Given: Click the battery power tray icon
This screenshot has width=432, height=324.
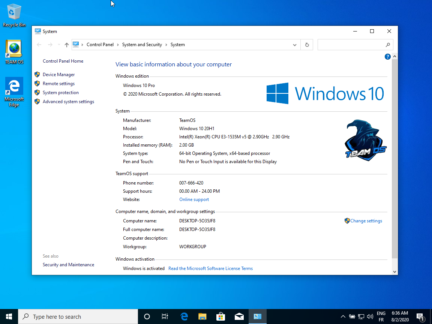Looking at the screenshot, I should [352, 316].
